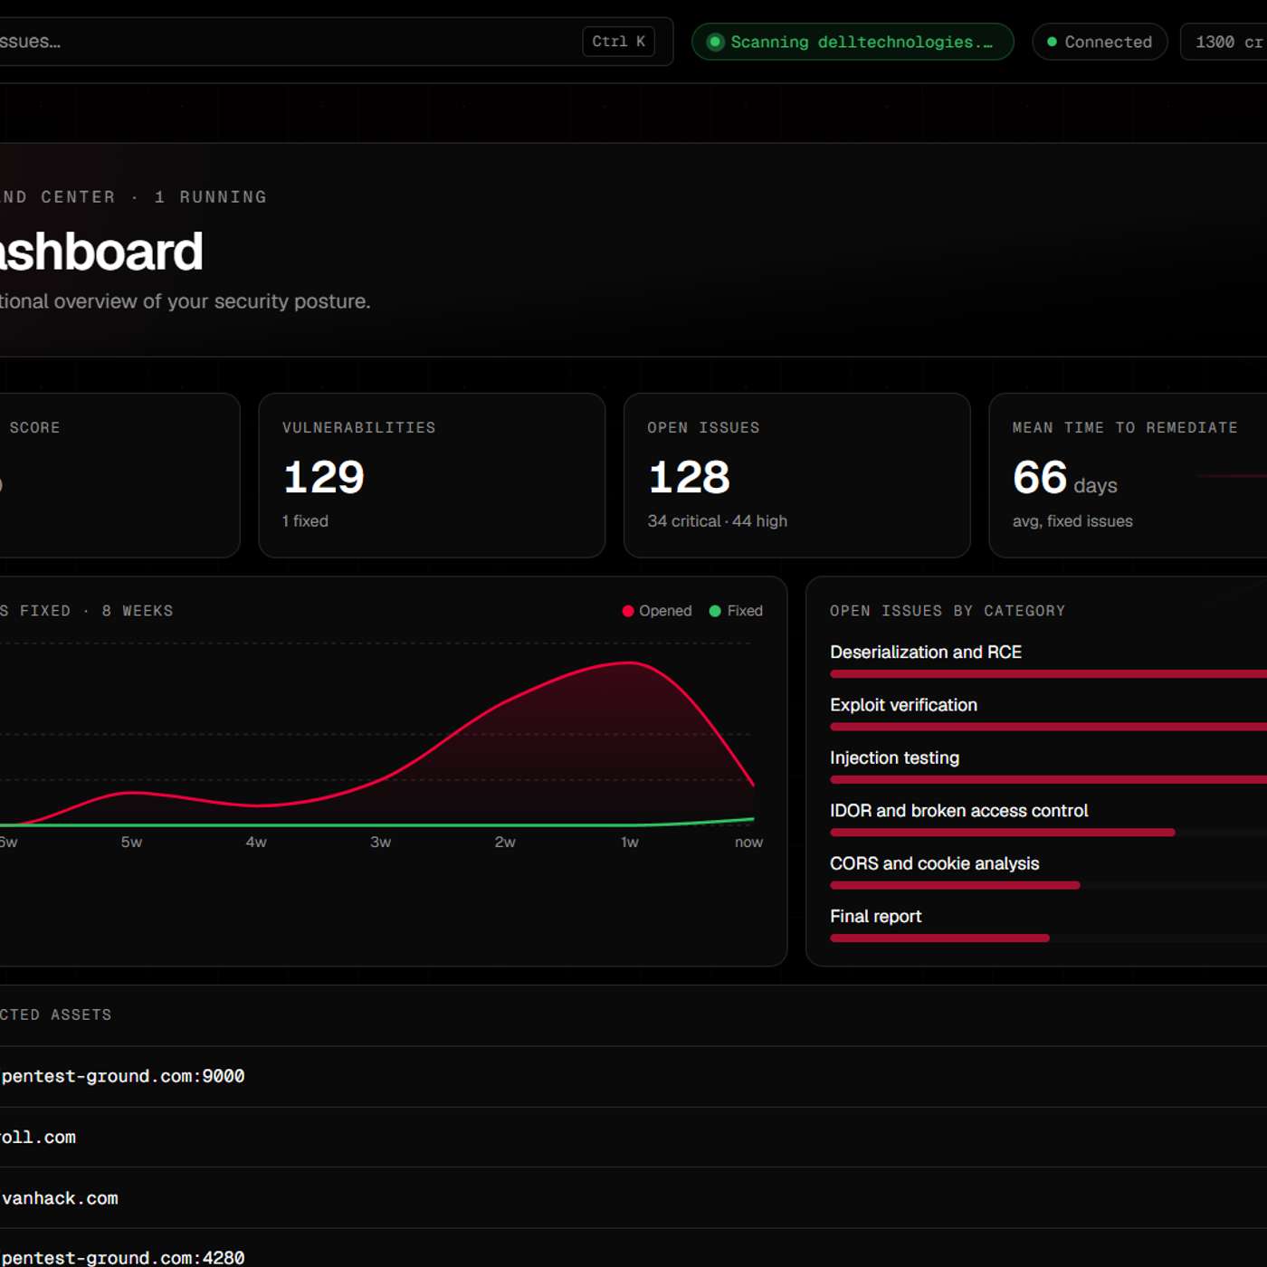1267x1267 pixels.
Task: Click the '66 days' remediation value
Action: [x=1064, y=478]
